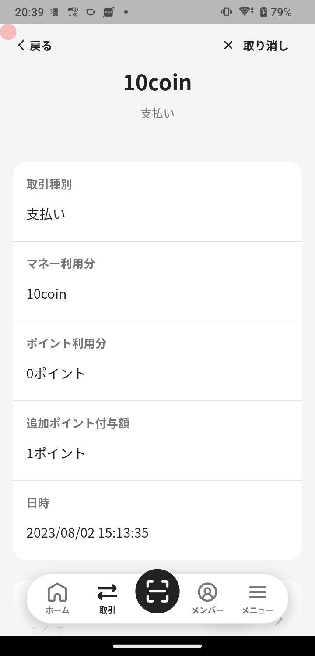
Task: Click the X icon beside 取り消し
Action: tap(228, 45)
